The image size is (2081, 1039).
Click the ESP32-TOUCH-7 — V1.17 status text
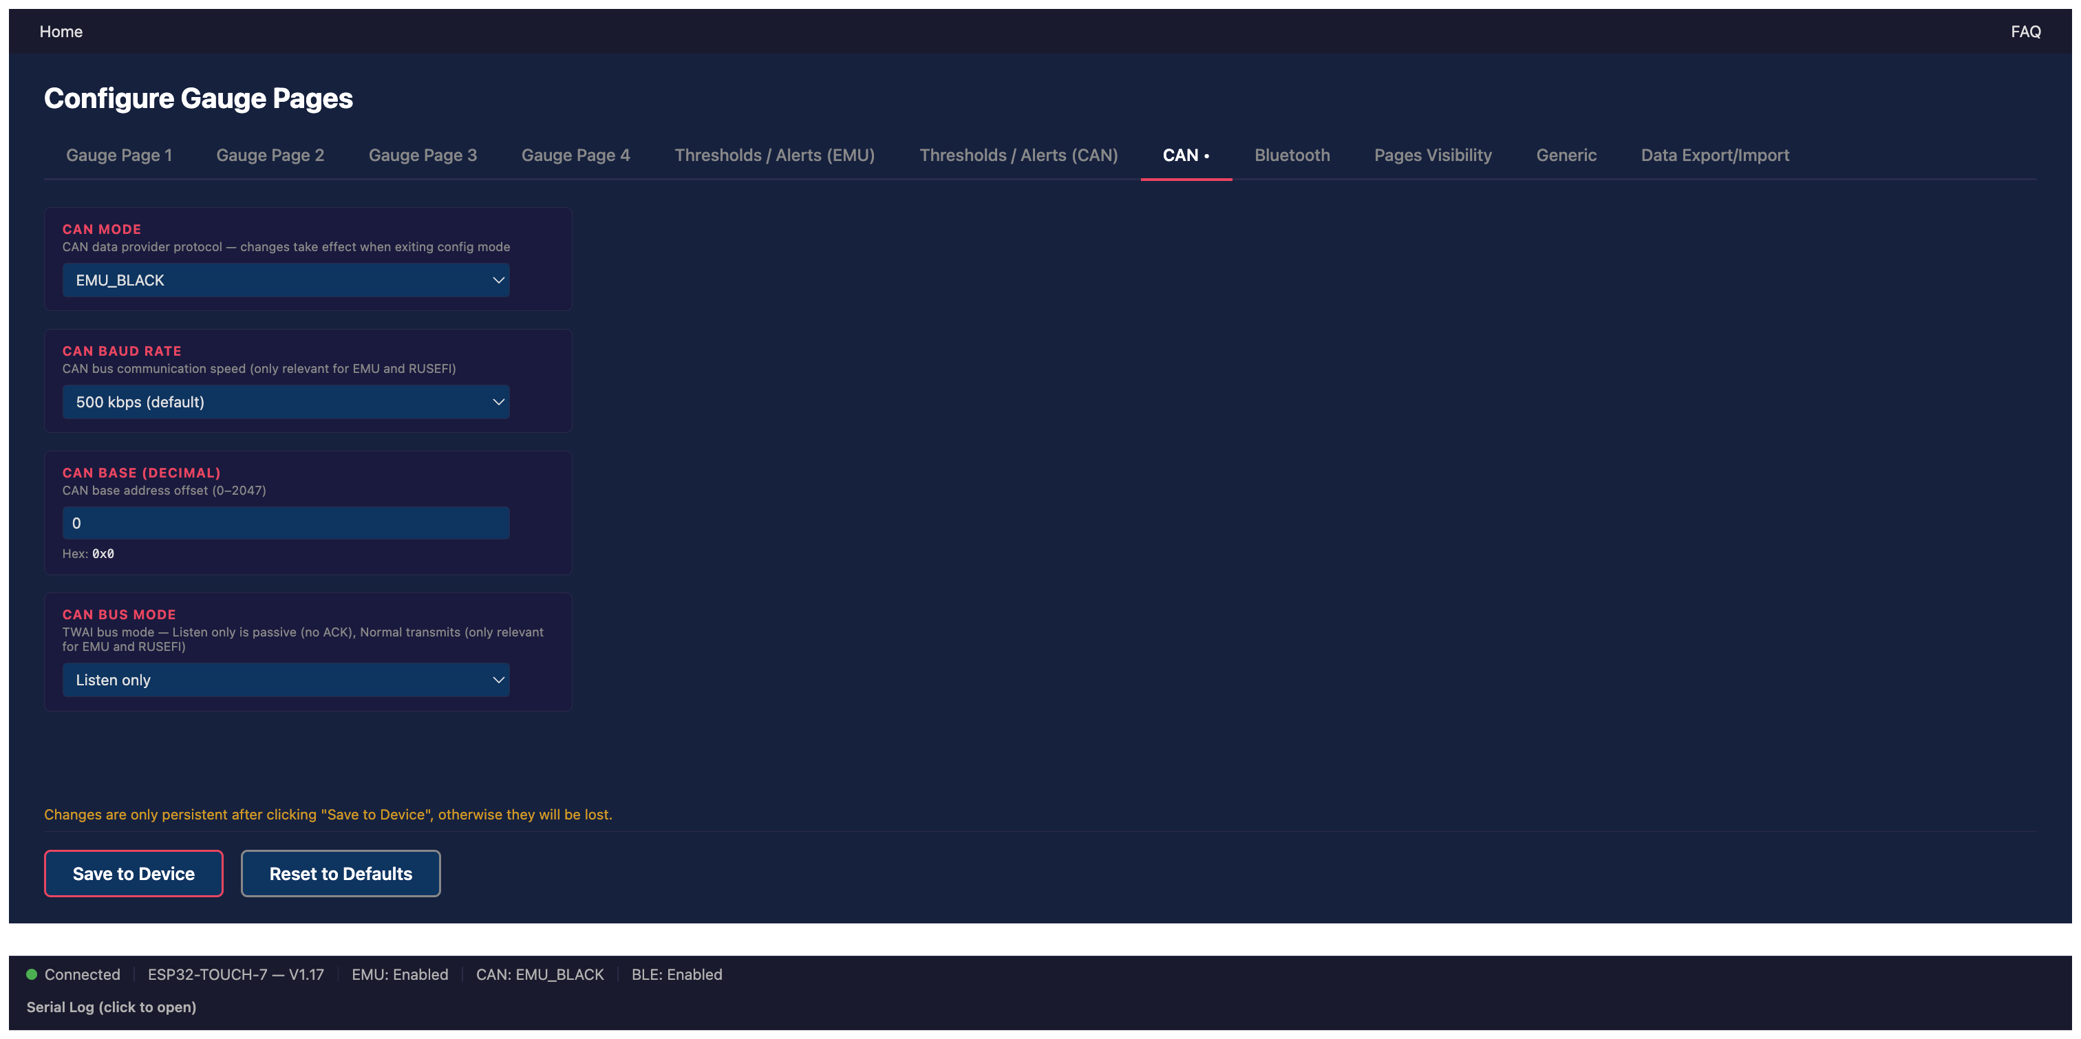point(236,974)
